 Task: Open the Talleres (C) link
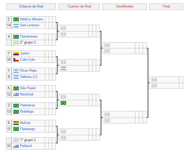pos(29,77)
